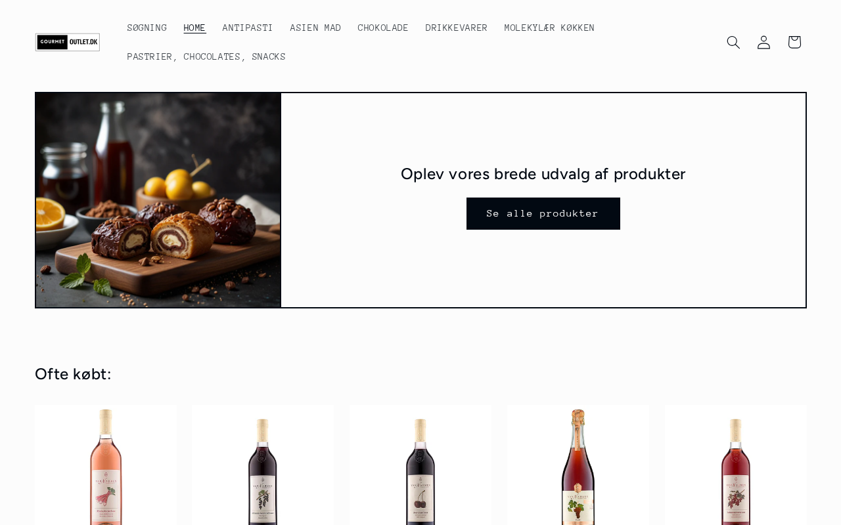Open the red berry bottle product
The image size is (841, 525).
[736, 465]
